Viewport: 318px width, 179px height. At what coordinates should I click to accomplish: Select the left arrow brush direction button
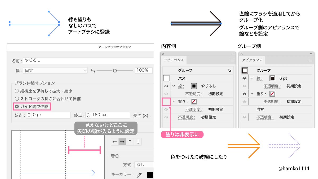[115, 142]
